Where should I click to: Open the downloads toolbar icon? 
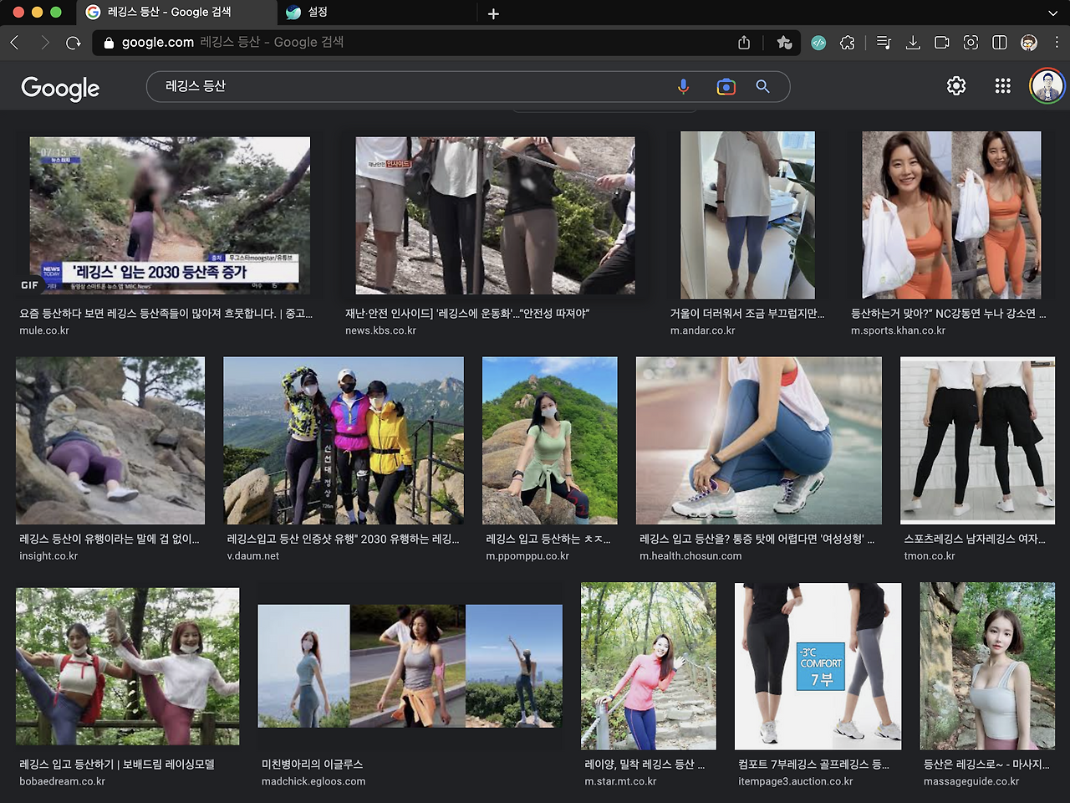click(913, 43)
